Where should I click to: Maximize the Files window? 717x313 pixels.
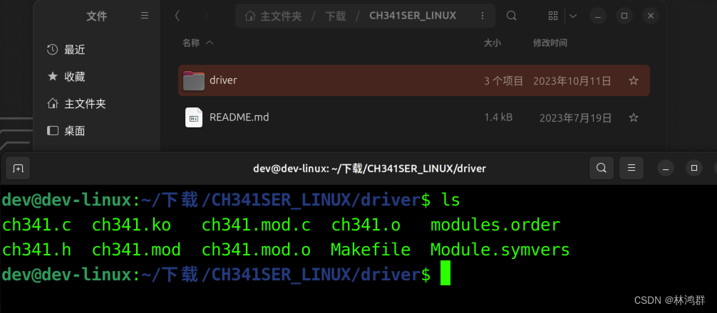tap(624, 16)
